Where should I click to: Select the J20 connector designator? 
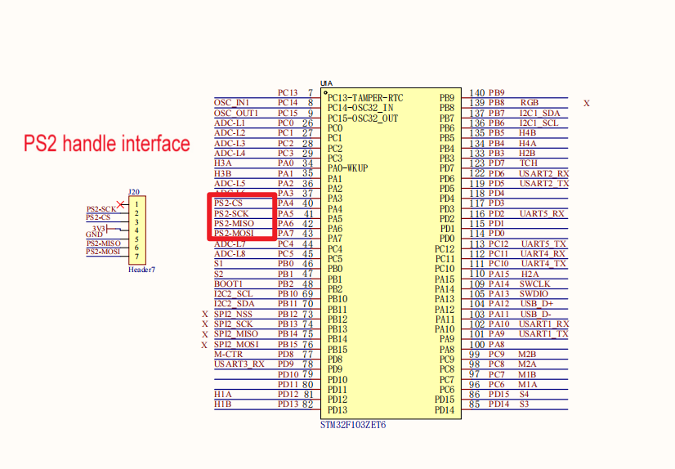[134, 192]
